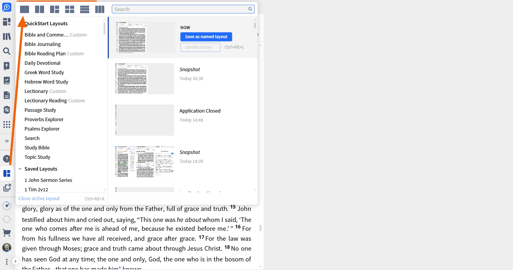
Task: Open the Daily Devotional layout
Action: click(42, 63)
